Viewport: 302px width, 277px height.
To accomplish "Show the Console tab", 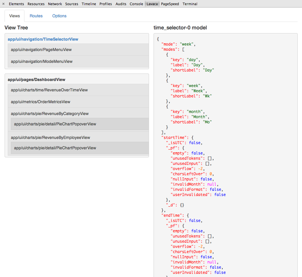I will (136, 4).
